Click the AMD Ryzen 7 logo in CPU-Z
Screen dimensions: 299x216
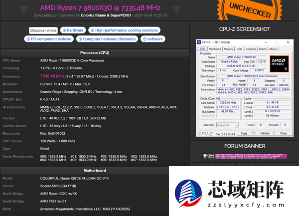[279, 64]
